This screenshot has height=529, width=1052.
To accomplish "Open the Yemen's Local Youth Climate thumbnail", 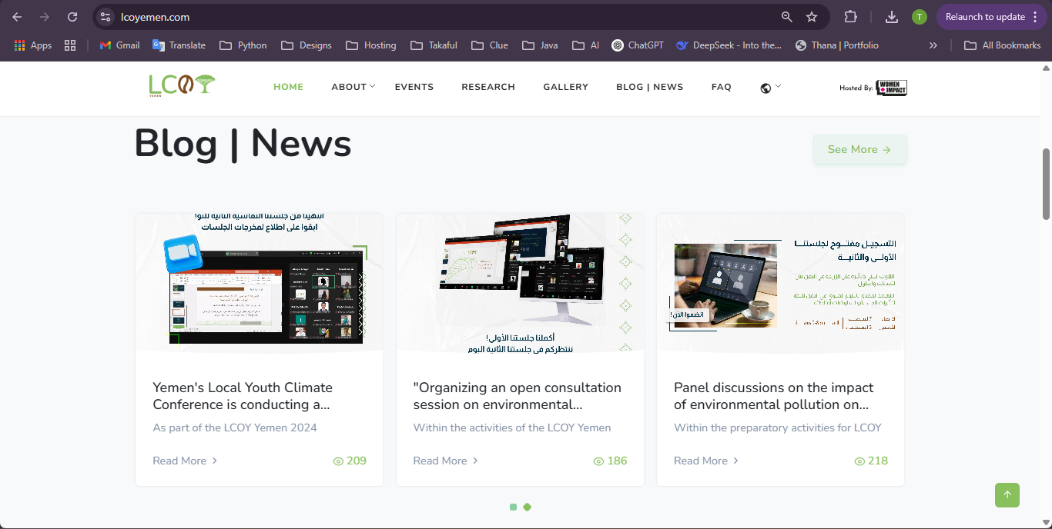I will coord(259,282).
